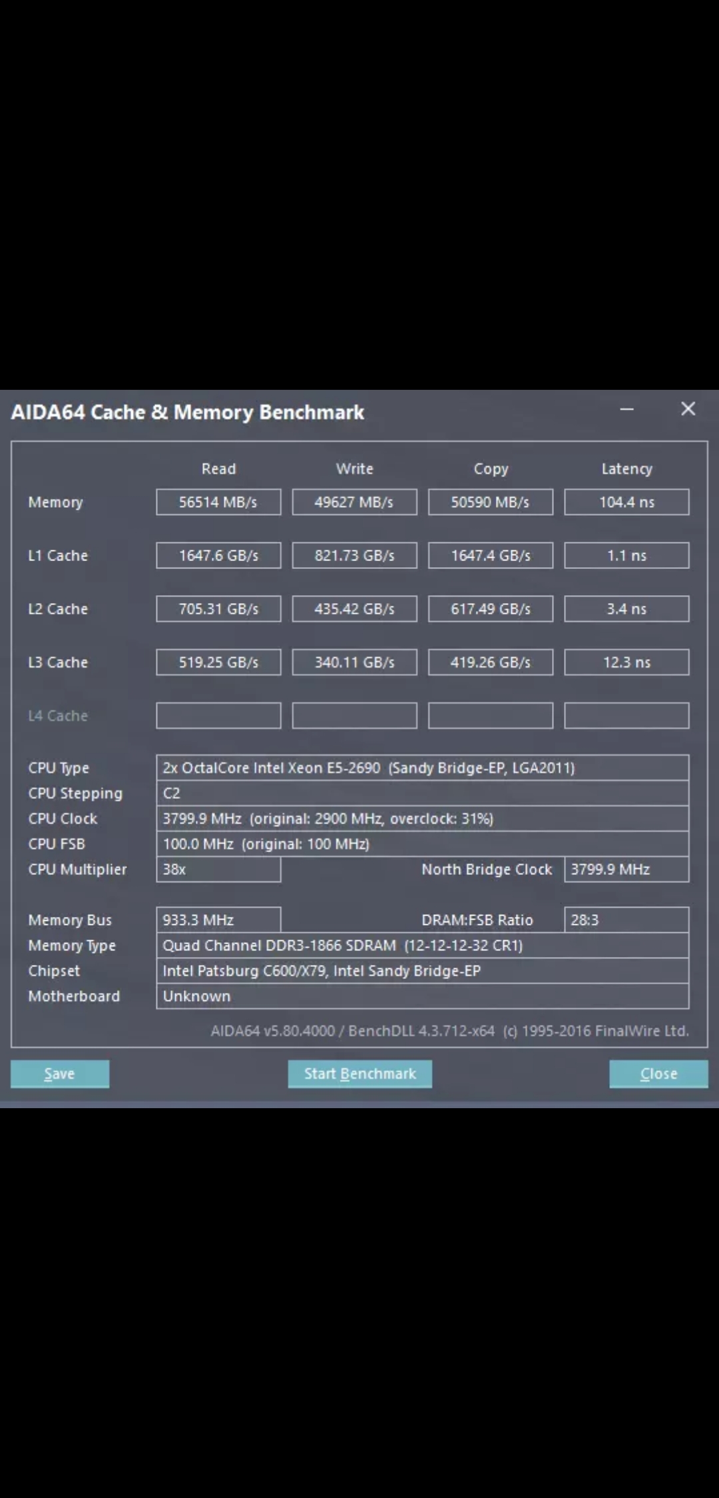
Task: Click CPU Stepping value C2
Action: click(423, 793)
